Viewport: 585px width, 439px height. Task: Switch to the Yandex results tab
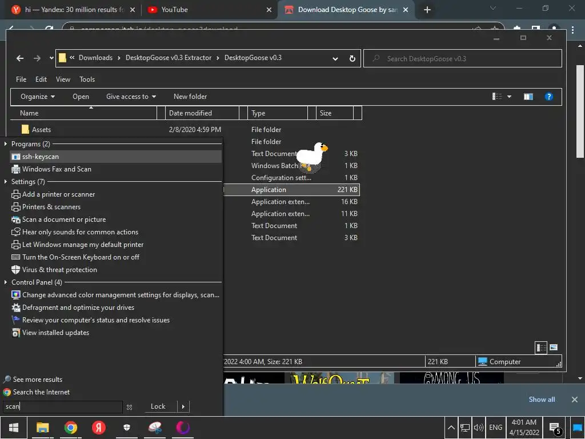tap(73, 10)
